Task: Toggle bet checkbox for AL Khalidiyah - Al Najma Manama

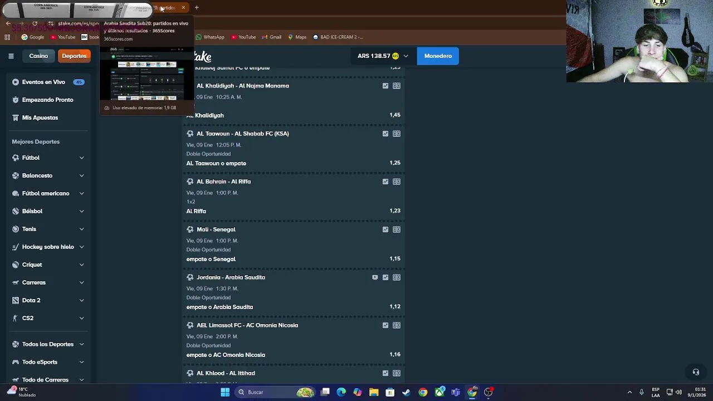Action: click(385, 86)
